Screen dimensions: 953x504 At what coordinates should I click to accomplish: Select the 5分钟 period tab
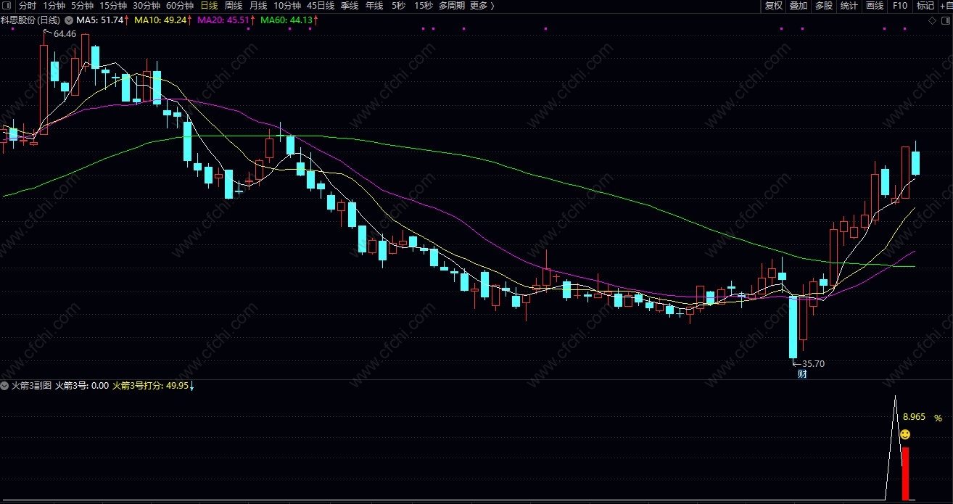click(x=82, y=6)
